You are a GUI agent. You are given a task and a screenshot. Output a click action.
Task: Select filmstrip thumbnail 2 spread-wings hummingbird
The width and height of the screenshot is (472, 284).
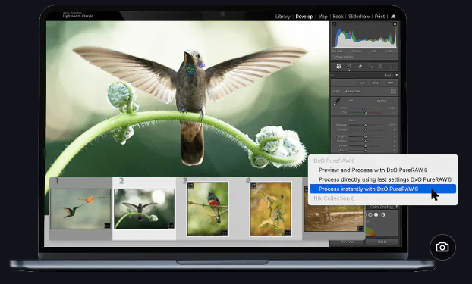pyautogui.click(x=144, y=209)
